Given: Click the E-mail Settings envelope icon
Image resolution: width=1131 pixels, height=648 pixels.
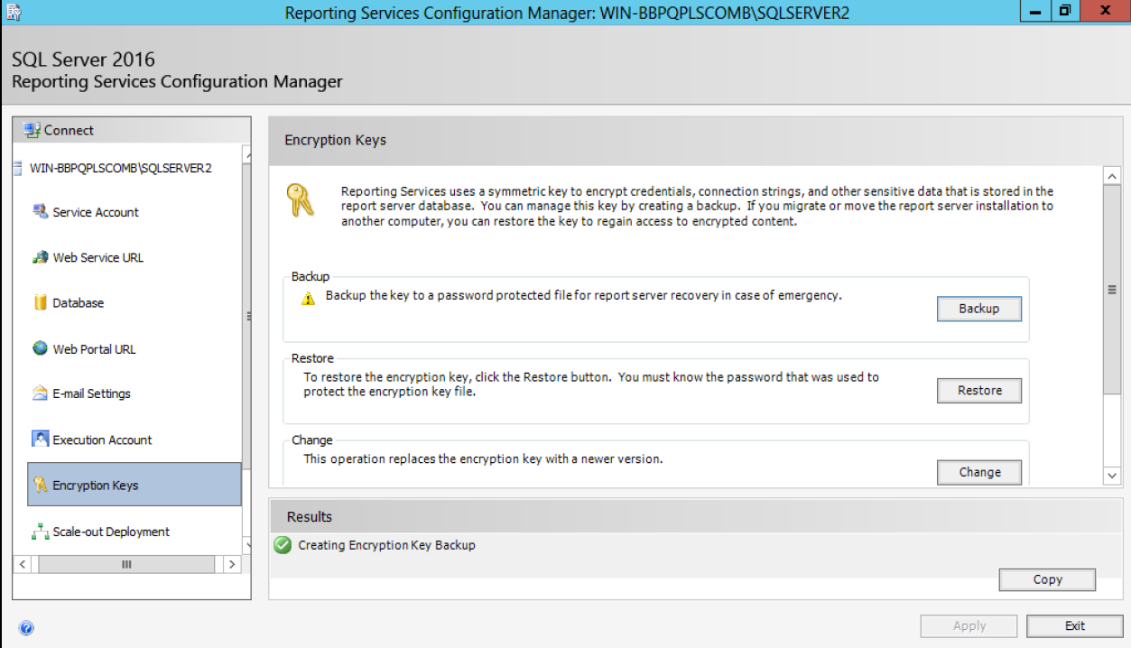Looking at the screenshot, I should pos(40,393).
